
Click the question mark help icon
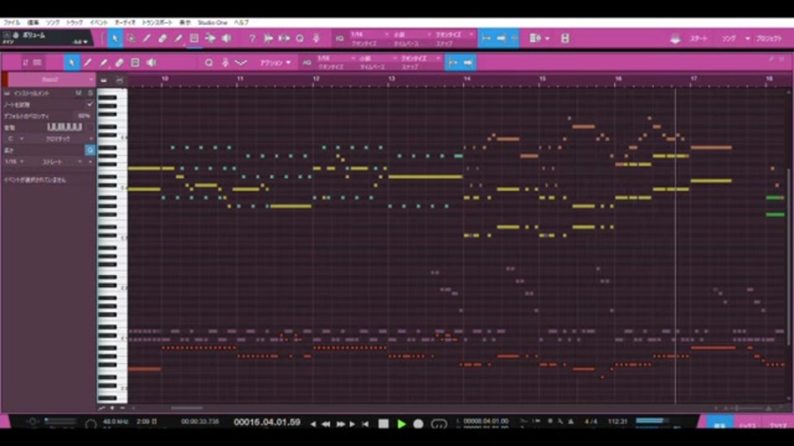coord(252,38)
